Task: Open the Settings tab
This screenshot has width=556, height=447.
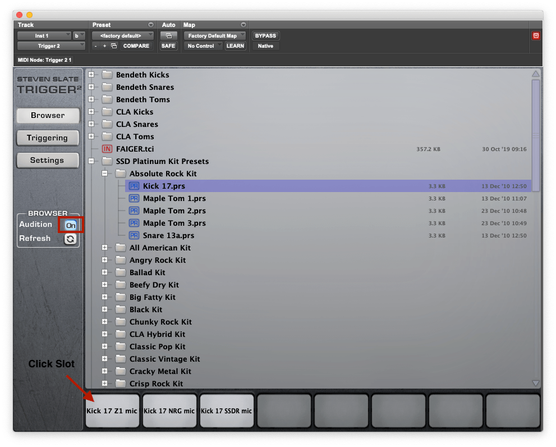Action: 47,160
